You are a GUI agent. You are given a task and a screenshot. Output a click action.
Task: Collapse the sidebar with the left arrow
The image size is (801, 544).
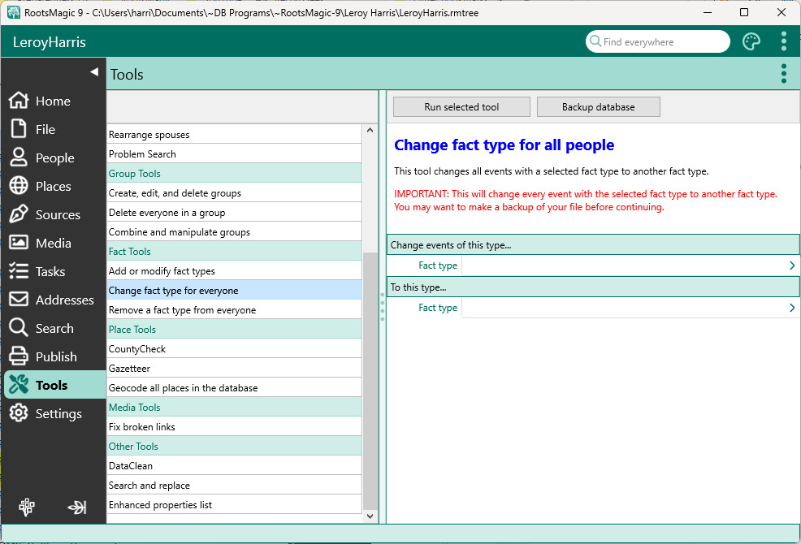coord(93,72)
